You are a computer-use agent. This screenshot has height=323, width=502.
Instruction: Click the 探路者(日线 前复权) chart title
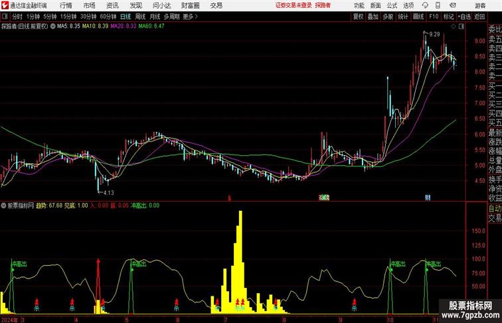click(25, 27)
